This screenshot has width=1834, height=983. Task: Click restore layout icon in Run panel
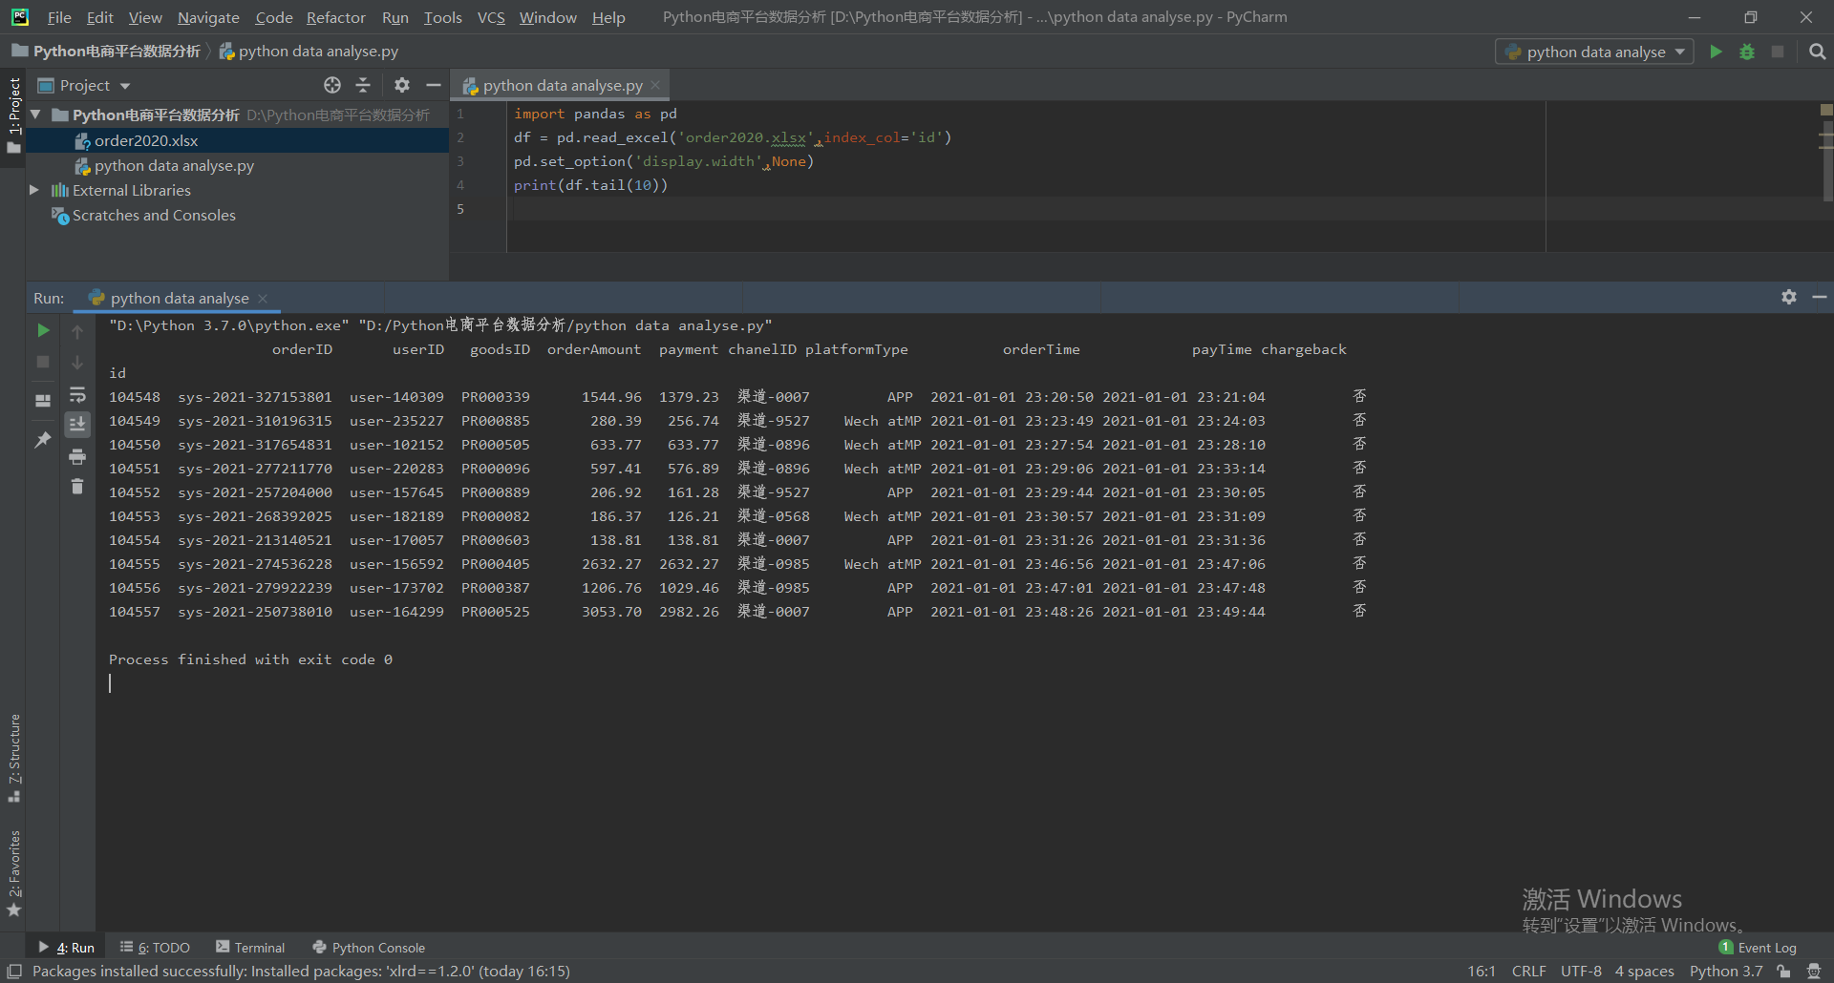(x=43, y=401)
